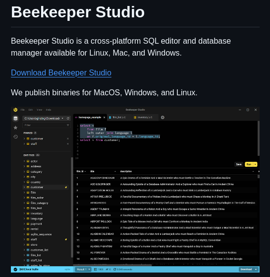This screenshot has height=277, width=270.
Task: Switch to the inventory tab
Action: point(145,117)
